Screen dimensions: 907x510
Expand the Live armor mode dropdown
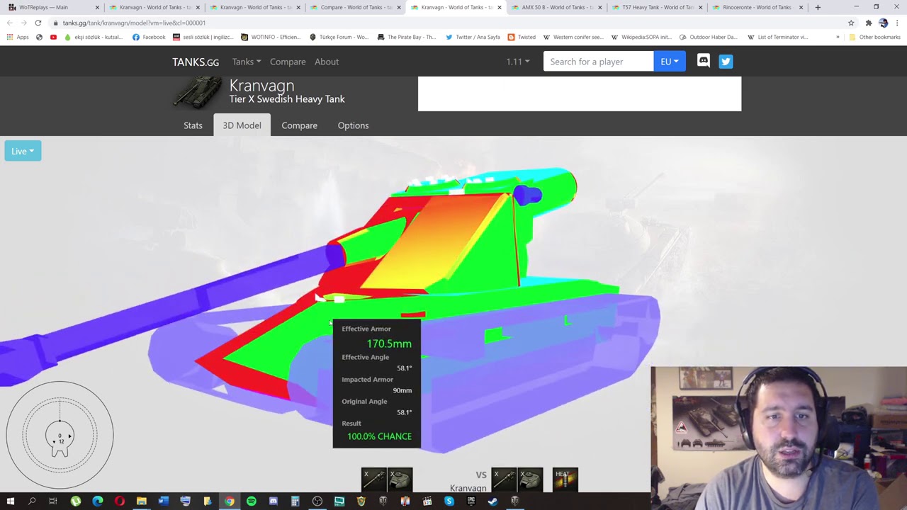23,151
